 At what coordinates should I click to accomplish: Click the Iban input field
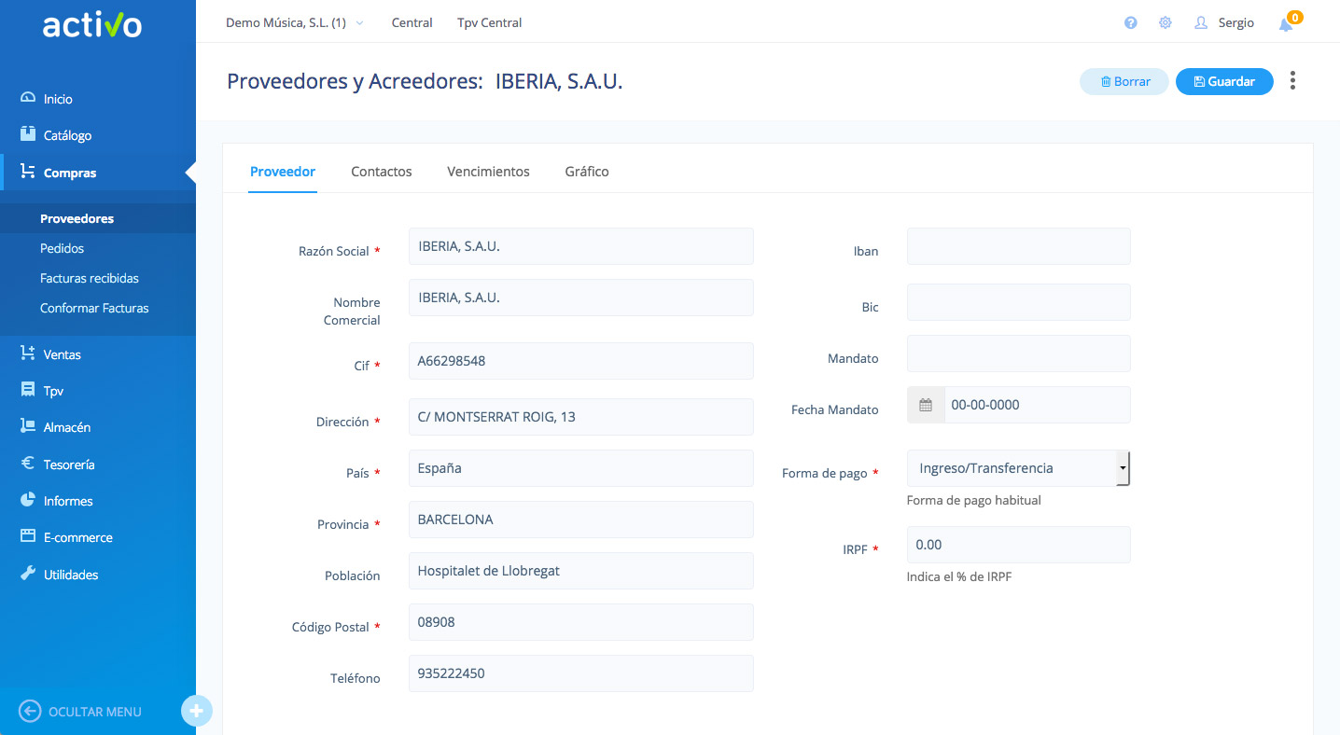pos(1018,246)
